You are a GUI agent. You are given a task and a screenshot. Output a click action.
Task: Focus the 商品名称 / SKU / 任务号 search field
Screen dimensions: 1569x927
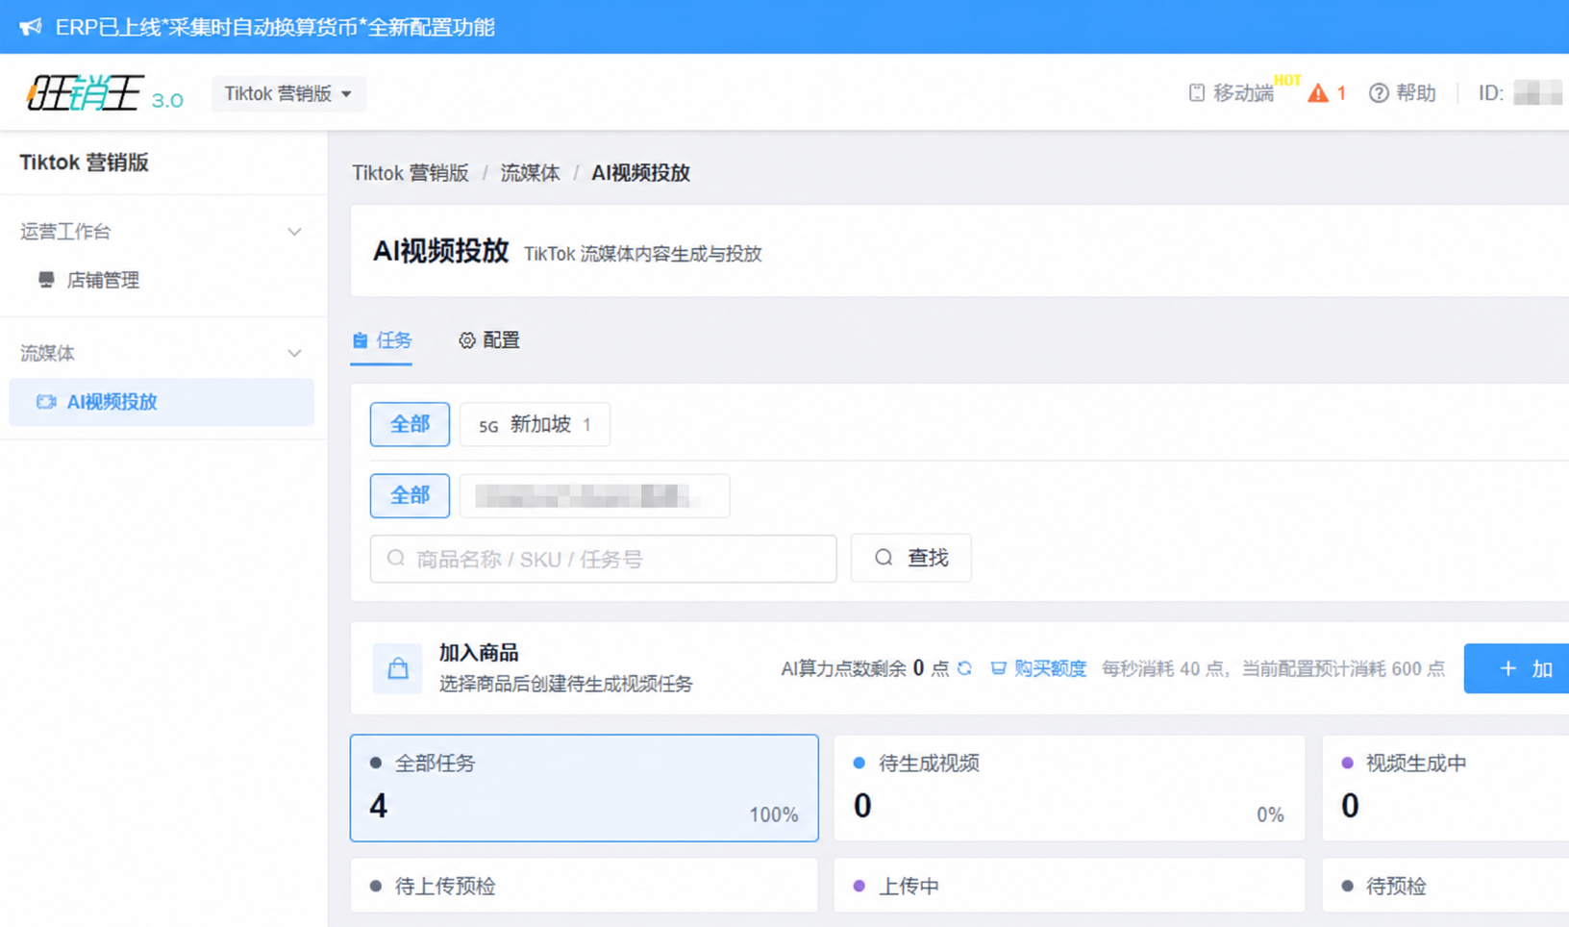[603, 559]
